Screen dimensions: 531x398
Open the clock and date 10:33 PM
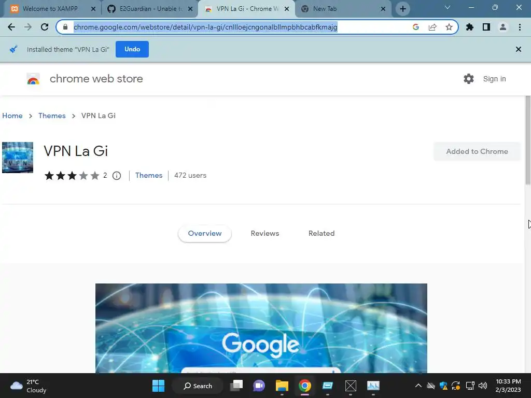[508, 386]
